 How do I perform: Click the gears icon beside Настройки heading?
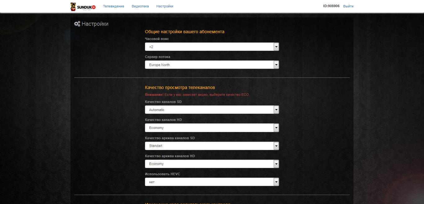[x=77, y=24]
